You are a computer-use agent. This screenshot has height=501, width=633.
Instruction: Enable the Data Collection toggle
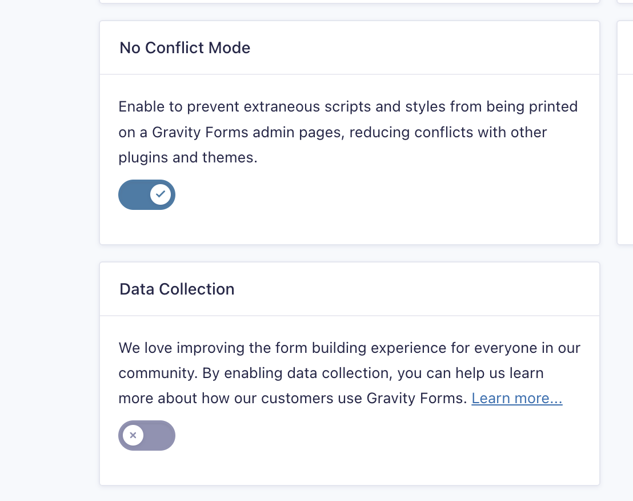point(147,436)
